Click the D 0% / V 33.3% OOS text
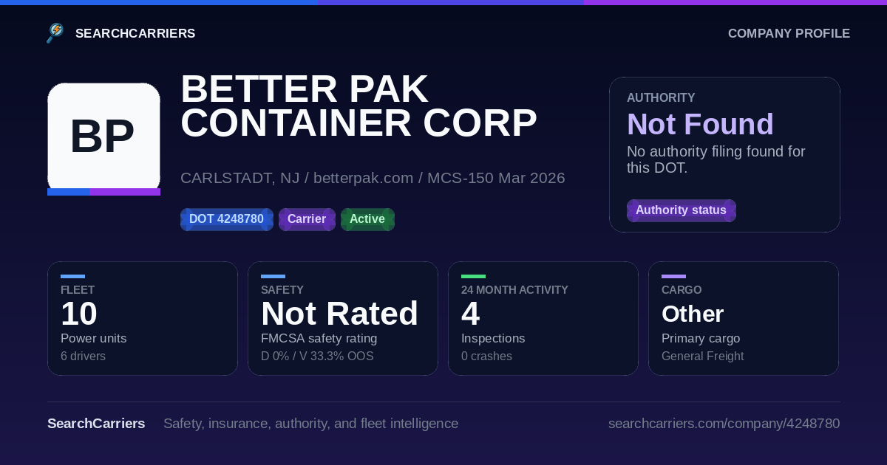The height and width of the screenshot is (465, 887). click(x=317, y=356)
